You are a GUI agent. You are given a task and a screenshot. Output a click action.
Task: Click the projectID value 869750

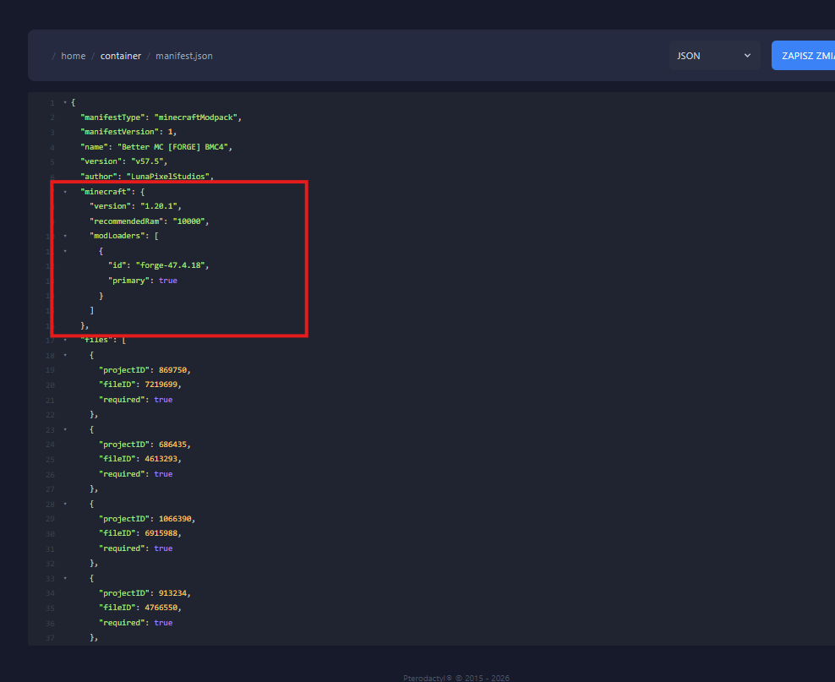(x=172, y=369)
